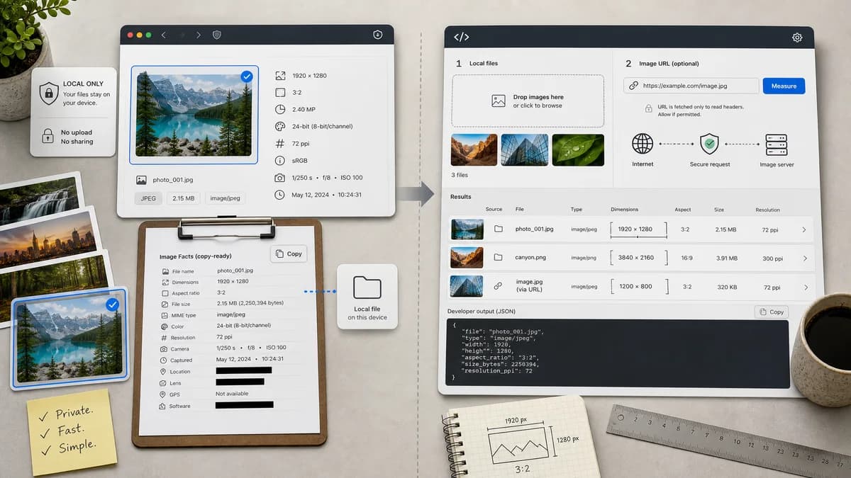Select the canyon thumbnail under Local files
The width and height of the screenshot is (851, 478).
(x=474, y=150)
